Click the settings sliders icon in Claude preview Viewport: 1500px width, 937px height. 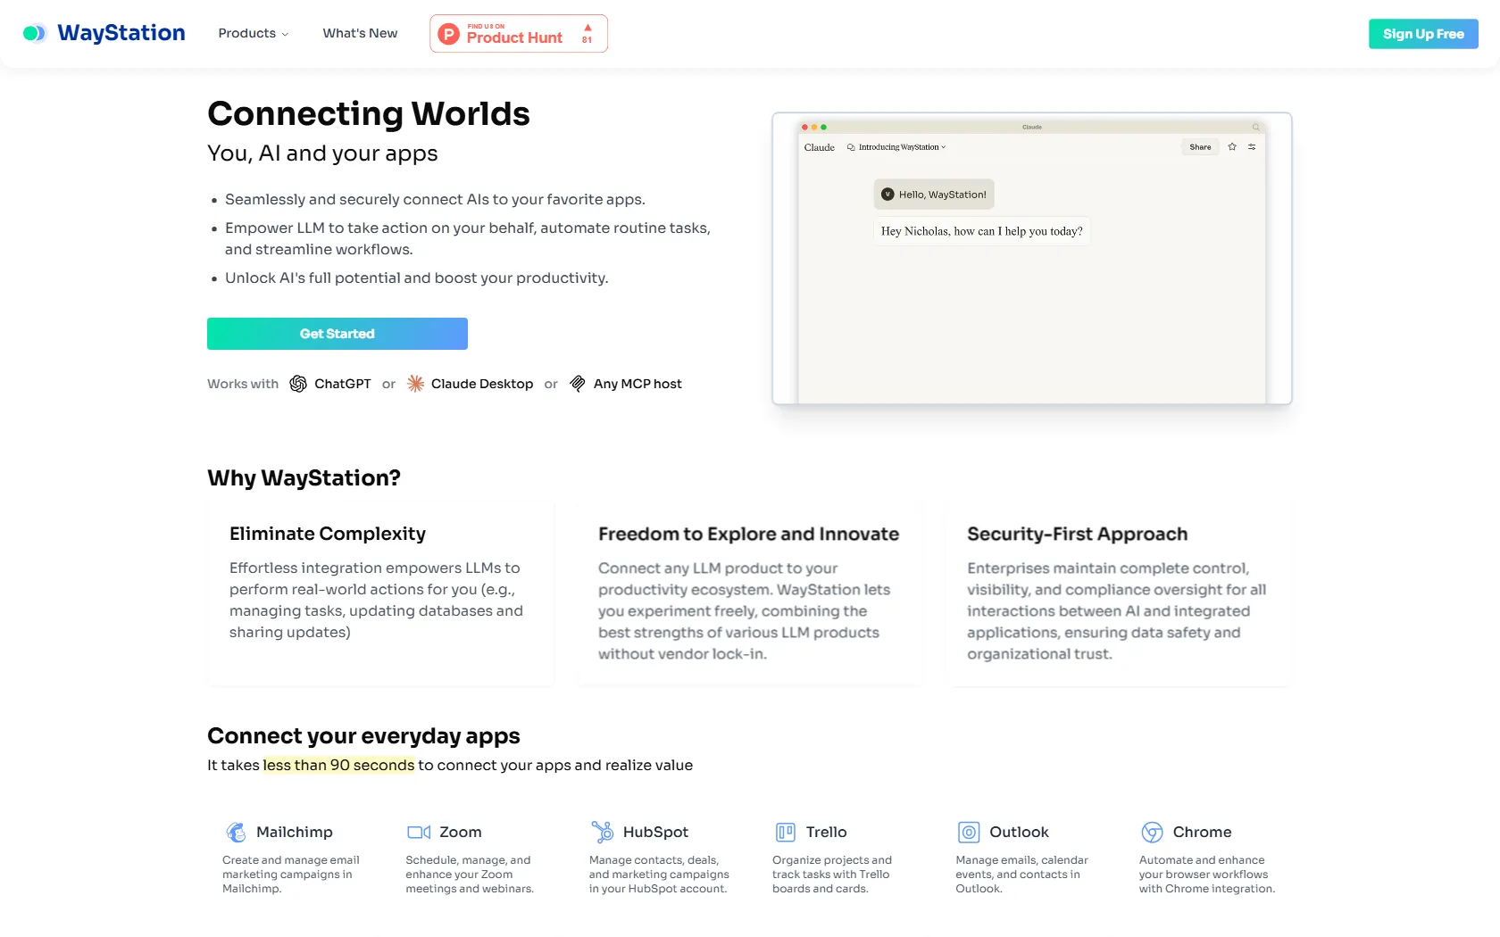click(x=1252, y=147)
